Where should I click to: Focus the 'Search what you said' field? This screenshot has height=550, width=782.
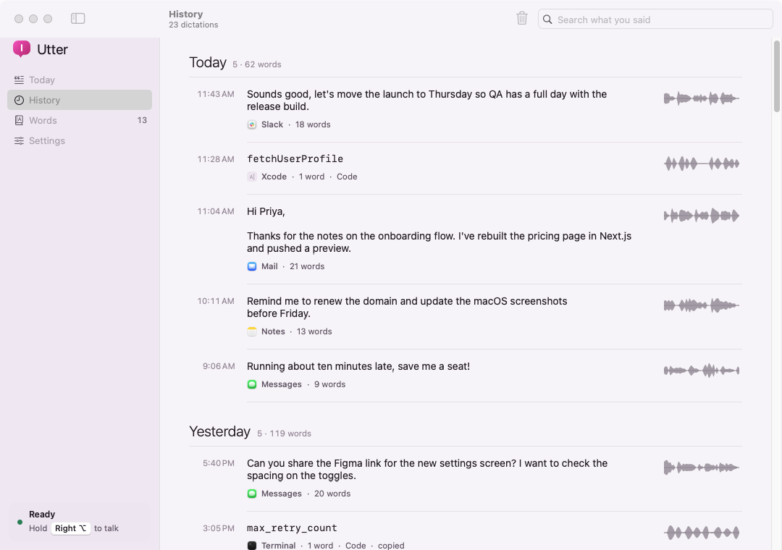pos(655,20)
